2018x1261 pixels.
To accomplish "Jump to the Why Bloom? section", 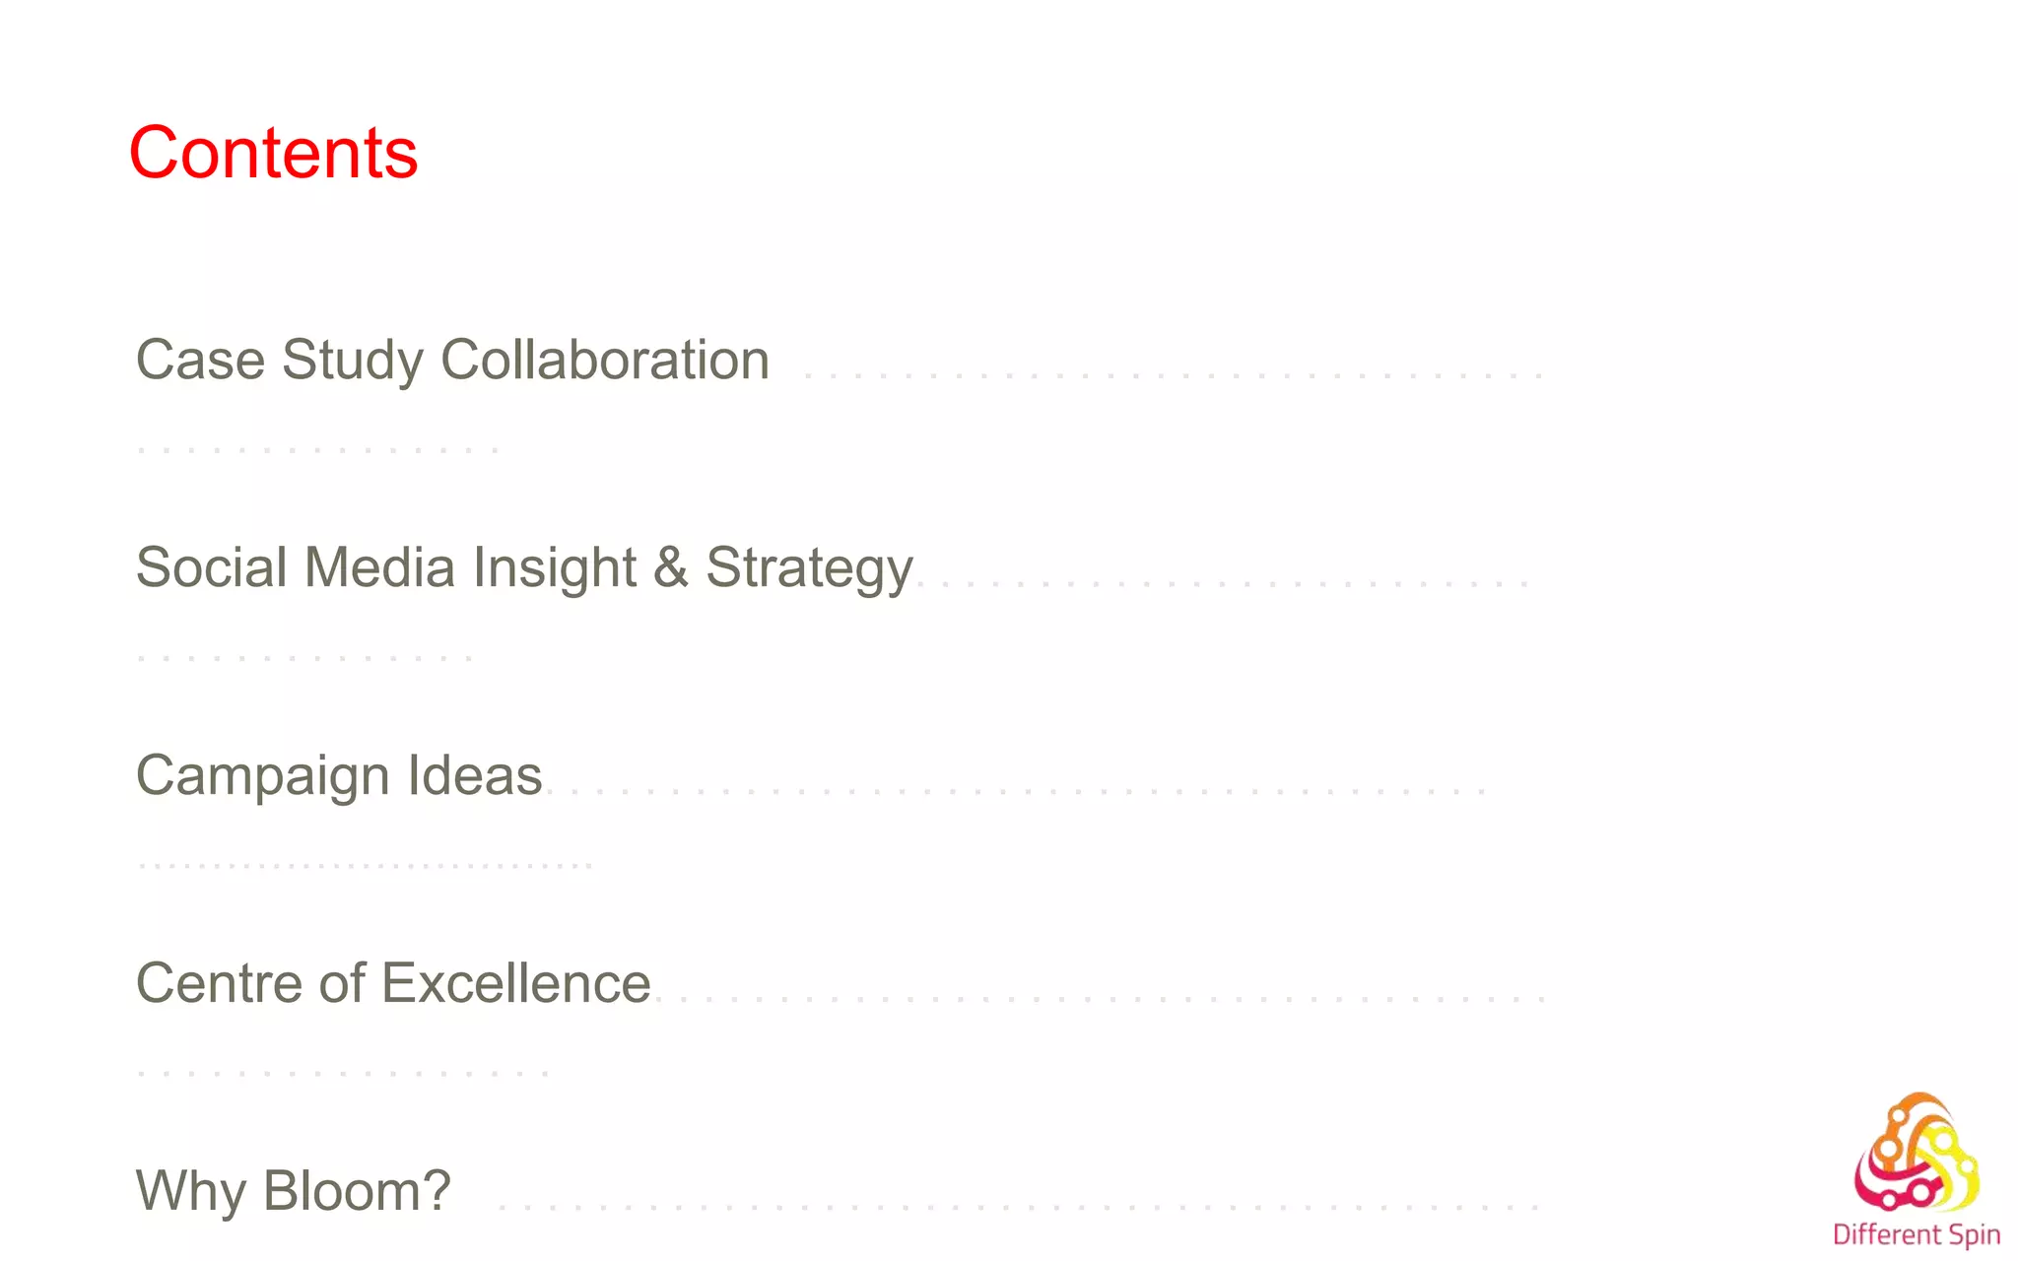I will (x=294, y=1191).
